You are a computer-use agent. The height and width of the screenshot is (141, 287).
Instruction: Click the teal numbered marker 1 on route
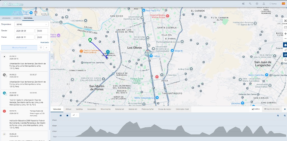coord(108,52)
